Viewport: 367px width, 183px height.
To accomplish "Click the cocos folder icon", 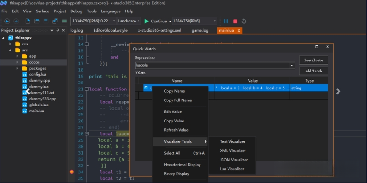I will [24, 62].
